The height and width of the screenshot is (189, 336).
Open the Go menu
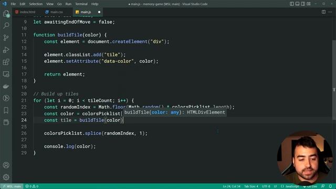(x=59, y=4)
